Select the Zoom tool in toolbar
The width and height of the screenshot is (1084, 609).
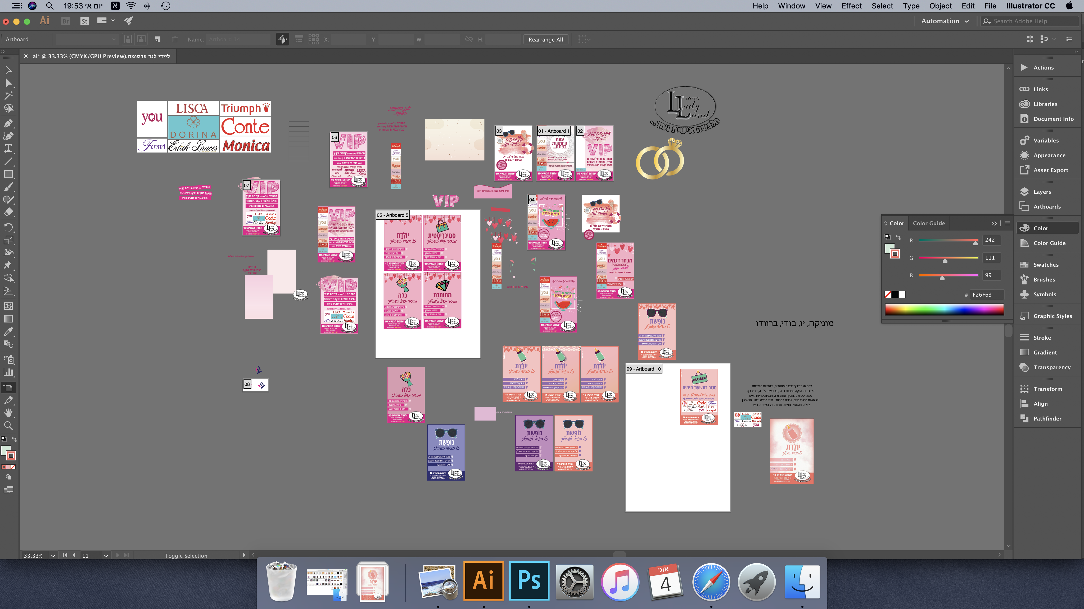click(8, 425)
